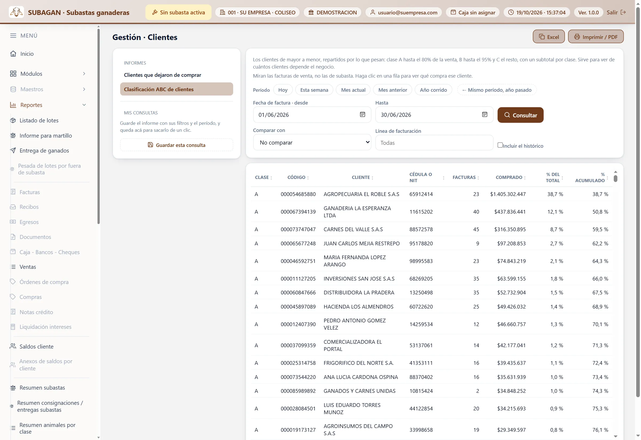
Task: Open the CARNES DEL VALLE S.A.S row
Action: point(432,229)
